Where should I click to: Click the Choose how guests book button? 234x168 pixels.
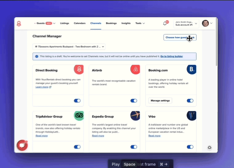pos(180,38)
